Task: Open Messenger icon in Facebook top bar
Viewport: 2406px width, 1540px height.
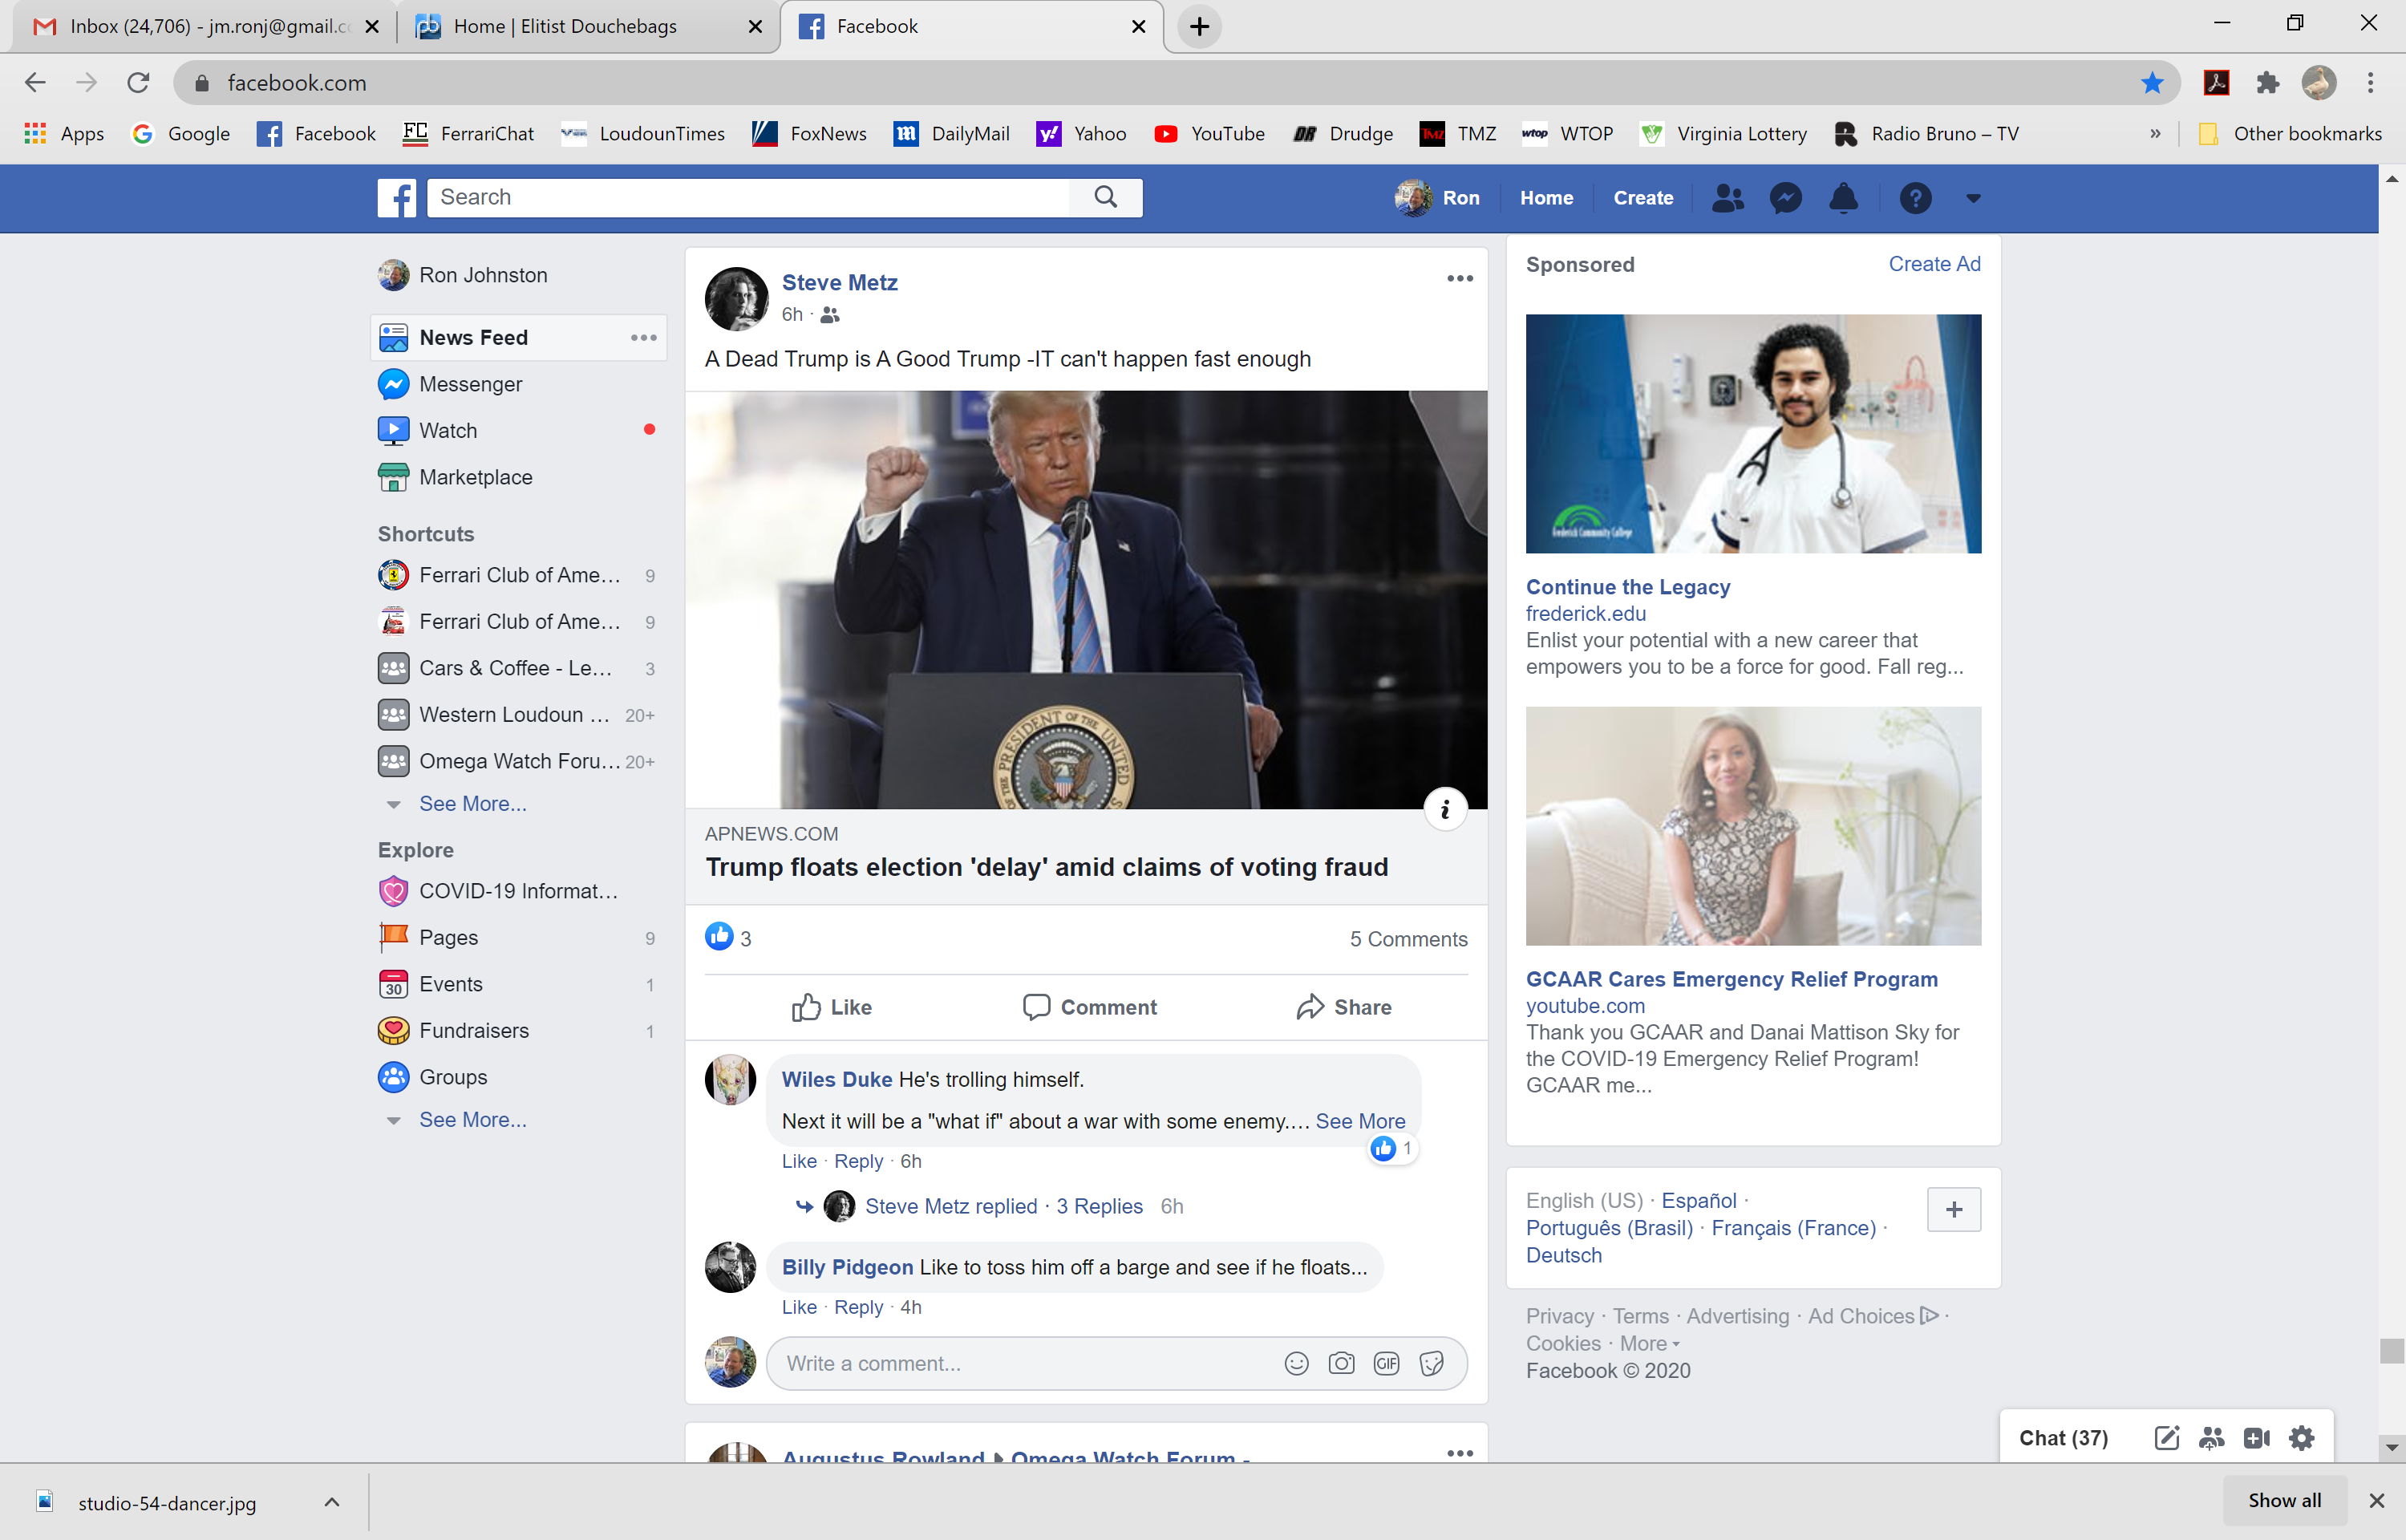Action: [1785, 198]
